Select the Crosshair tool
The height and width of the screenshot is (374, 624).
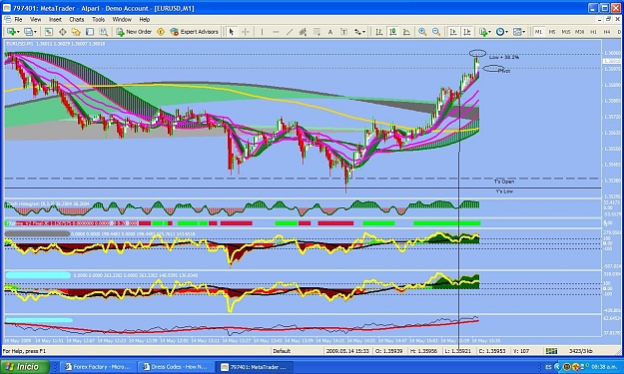coord(246,32)
